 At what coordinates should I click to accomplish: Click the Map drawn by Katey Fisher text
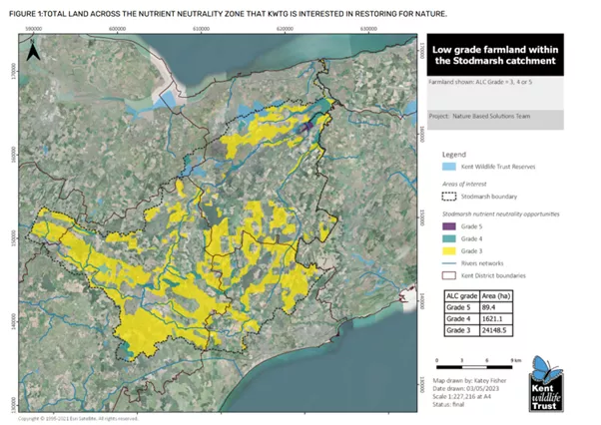[x=469, y=383]
